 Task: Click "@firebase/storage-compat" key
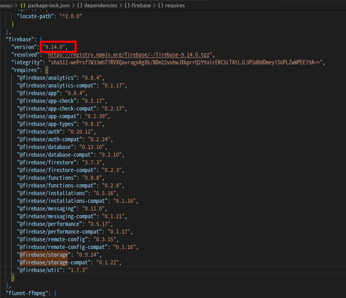[x=54, y=262]
